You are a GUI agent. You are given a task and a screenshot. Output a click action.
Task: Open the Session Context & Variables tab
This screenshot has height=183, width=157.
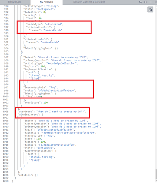[x=89, y=2]
